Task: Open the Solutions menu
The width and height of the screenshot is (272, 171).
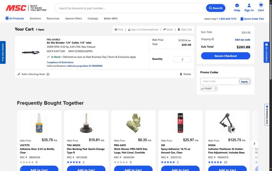Action: click(x=35, y=19)
